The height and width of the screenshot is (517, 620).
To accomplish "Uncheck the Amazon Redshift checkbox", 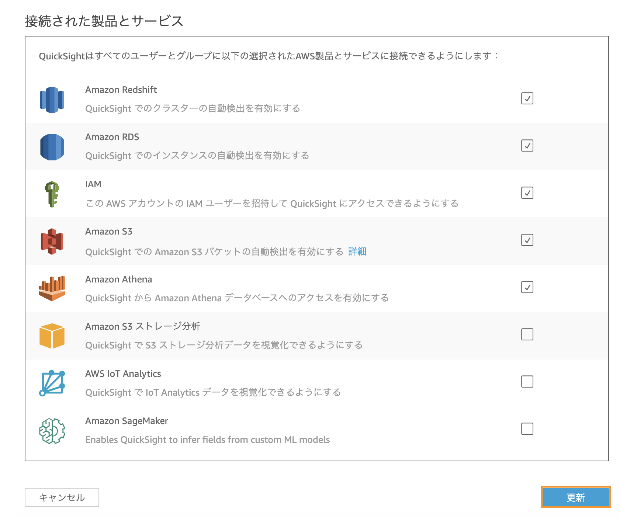I will (527, 98).
